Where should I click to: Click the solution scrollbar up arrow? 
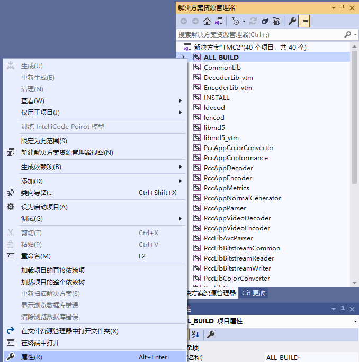click(x=354, y=47)
